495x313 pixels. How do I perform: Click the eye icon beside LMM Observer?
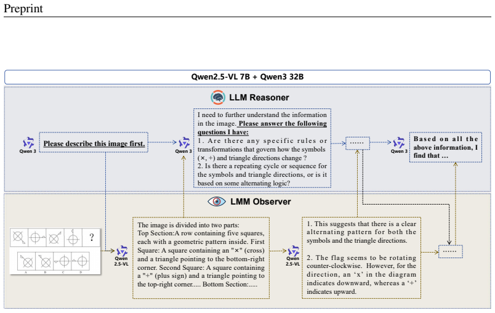click(217, 201)
